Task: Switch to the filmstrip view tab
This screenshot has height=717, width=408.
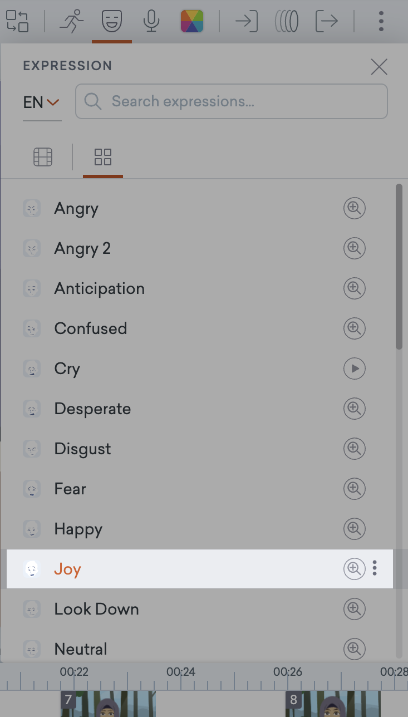Action: tap(43, 157)
